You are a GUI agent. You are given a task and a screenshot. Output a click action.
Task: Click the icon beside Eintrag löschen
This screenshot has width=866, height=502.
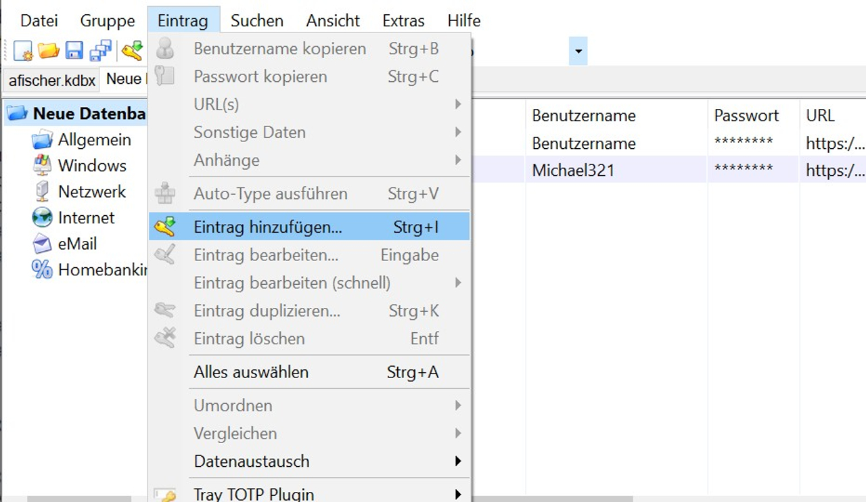165,338
